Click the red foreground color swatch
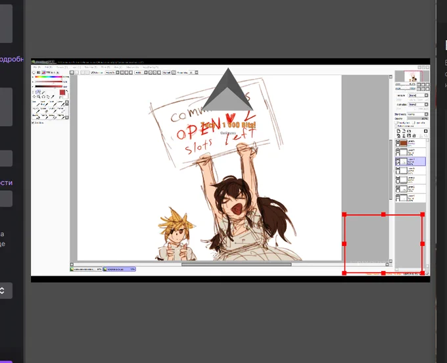 click(62, 92)
